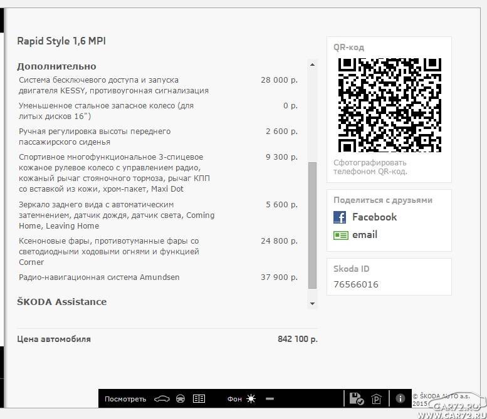Open the car exterior view icon
487x419 pixels.
pyautogui.click(x=162, y=399)
